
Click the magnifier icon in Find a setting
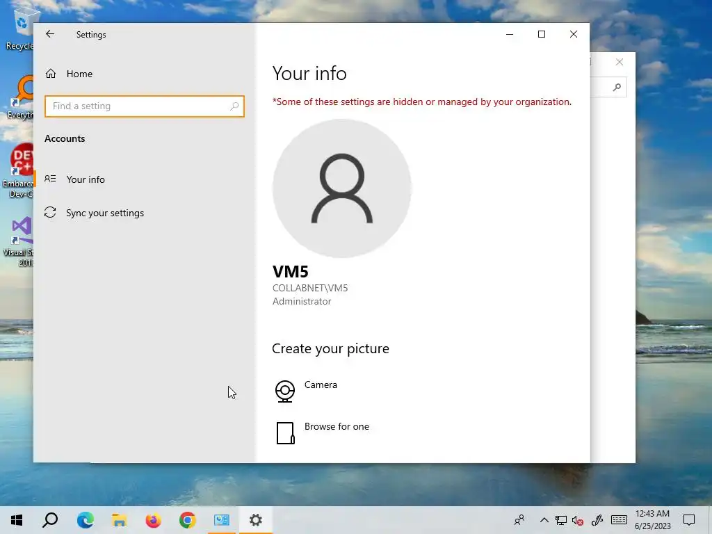click(234, 106)
